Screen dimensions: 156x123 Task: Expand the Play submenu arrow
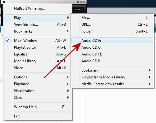[68, 18]
